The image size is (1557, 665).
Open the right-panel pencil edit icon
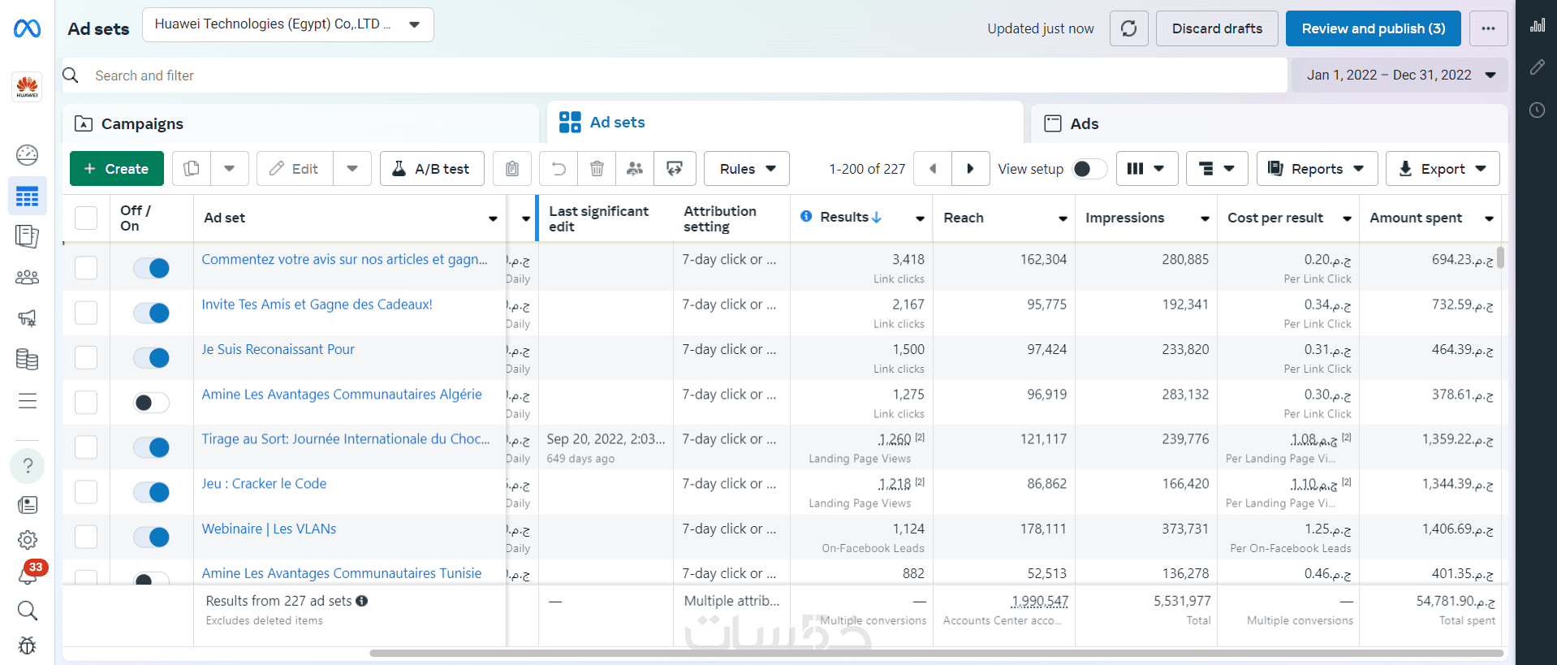tap(1538, 67)
